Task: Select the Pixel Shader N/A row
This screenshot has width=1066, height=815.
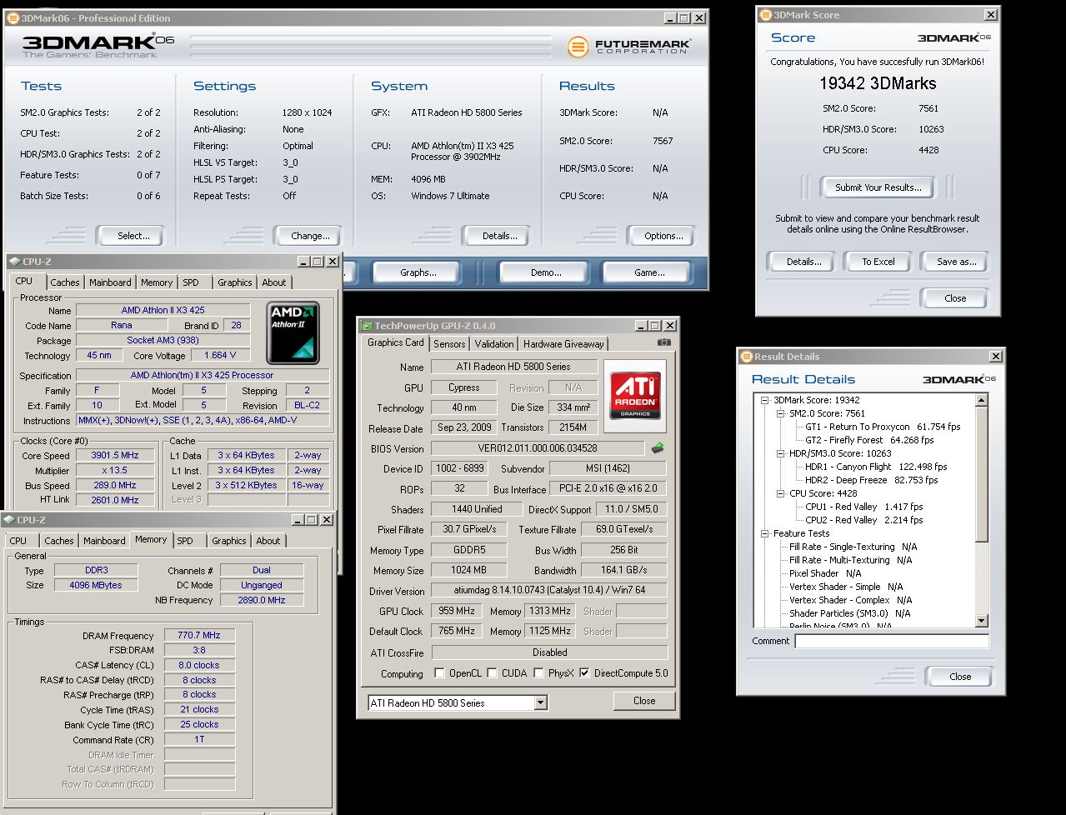Action: [825, 573]
